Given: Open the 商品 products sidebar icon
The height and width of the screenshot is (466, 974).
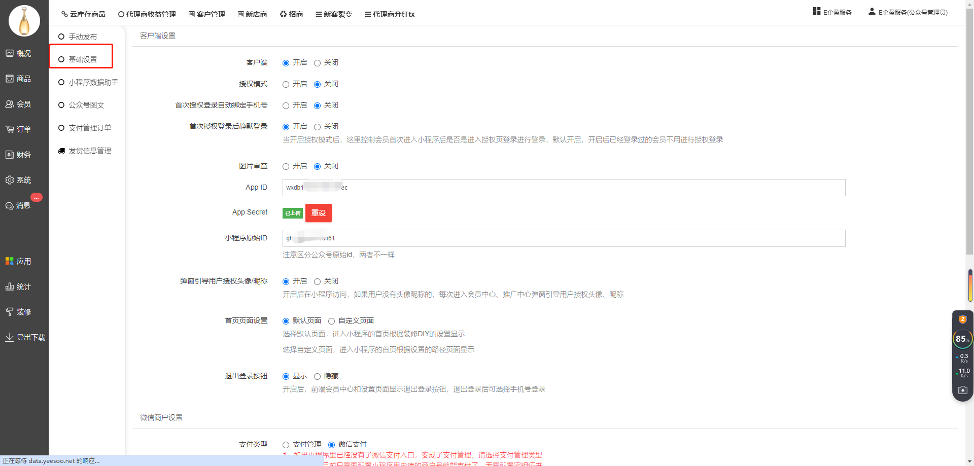Looking at the screenshot, I should [10, 79].
